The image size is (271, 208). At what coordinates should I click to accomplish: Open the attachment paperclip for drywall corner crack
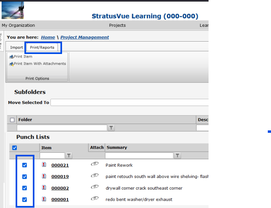coord(95,187)
